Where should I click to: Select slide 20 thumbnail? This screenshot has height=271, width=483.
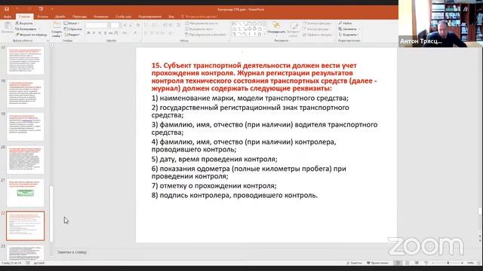[x=25, y=160]
